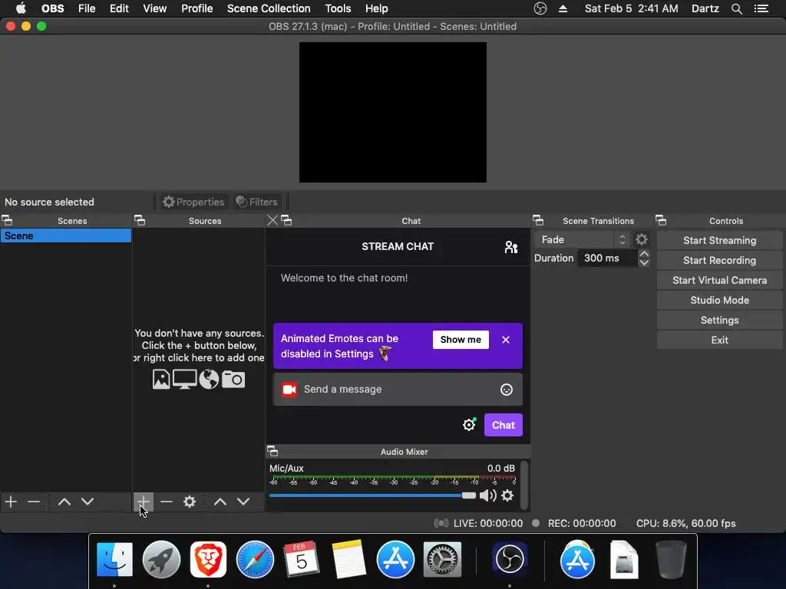Open System Preferences from the Dock
The image size is (786, 589).
[x=442, y=559]
